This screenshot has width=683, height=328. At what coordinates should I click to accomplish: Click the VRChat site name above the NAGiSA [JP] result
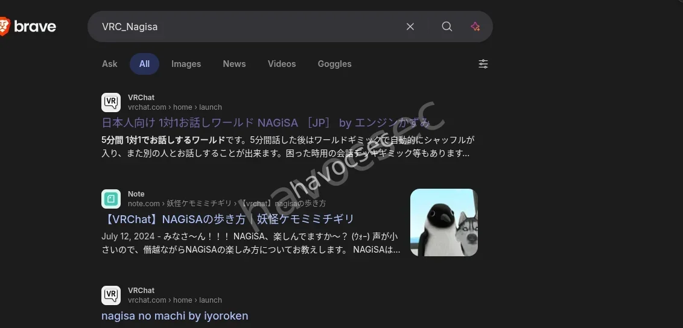pos(141,98)
